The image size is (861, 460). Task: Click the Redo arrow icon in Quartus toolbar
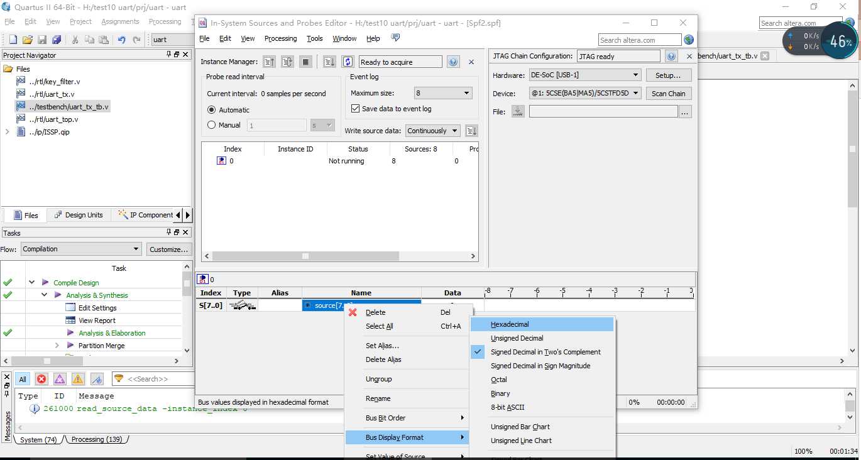point(137,40)
